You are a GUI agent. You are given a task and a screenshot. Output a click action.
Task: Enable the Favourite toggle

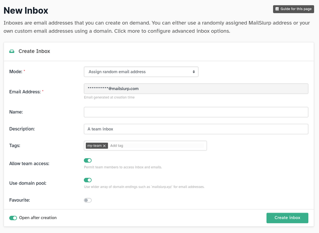pyautogui.click(x=88, y=200)
